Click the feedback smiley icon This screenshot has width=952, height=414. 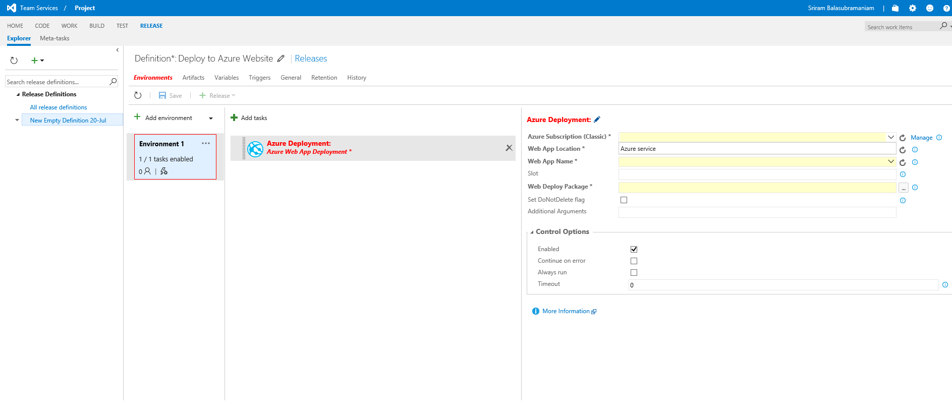[x=930, y=8]
